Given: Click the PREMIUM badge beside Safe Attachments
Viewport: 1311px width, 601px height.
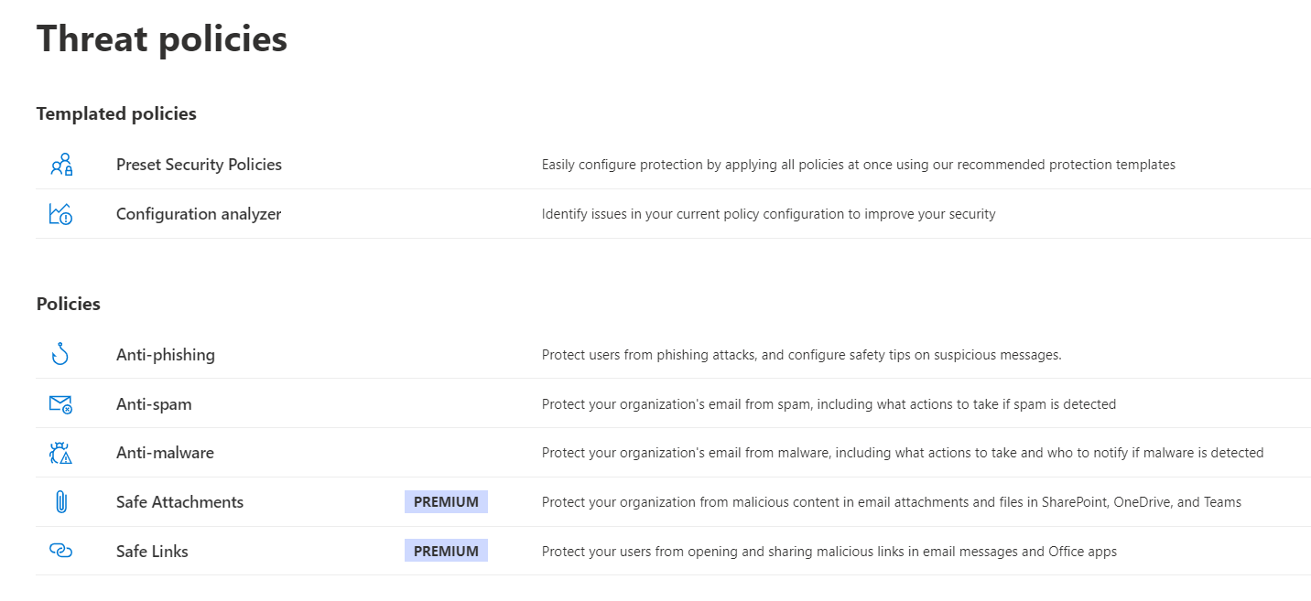Looking at the screenshot, I should tap(446, 502).
